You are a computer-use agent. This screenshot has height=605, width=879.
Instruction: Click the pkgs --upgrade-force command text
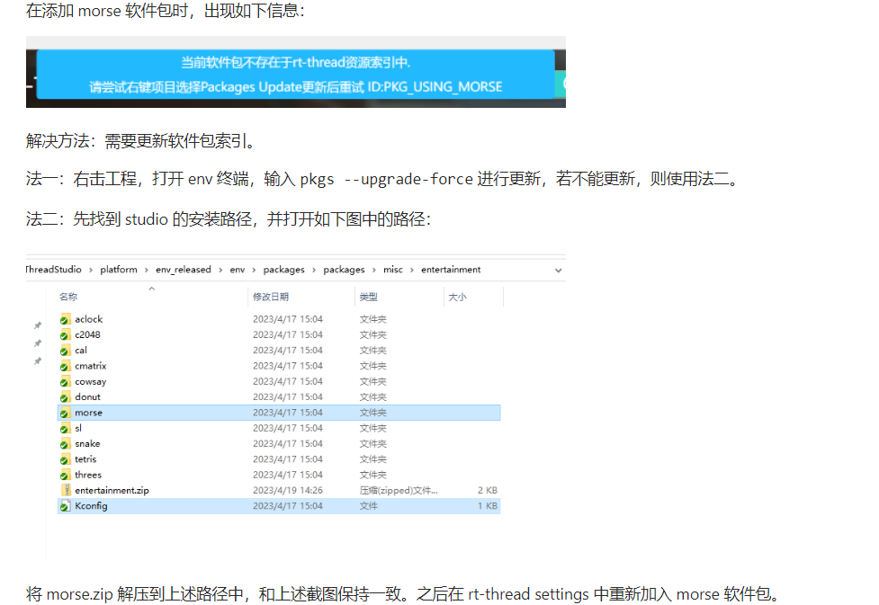387,179
